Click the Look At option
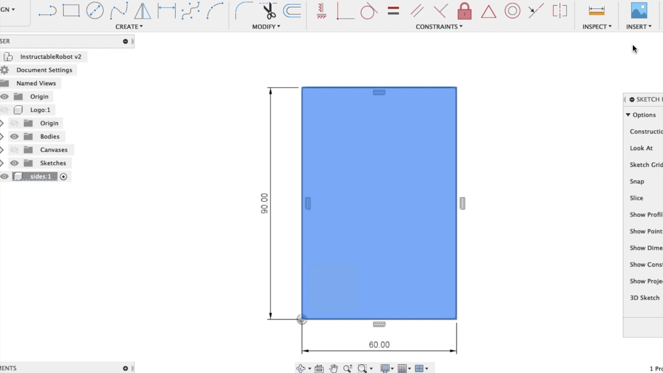This screenshot has width=663, height=373. point(641,148)
